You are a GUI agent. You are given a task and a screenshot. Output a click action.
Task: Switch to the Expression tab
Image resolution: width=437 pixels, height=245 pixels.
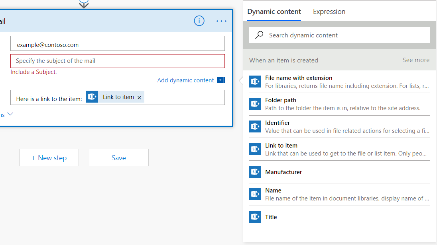(x=329, y=12)
